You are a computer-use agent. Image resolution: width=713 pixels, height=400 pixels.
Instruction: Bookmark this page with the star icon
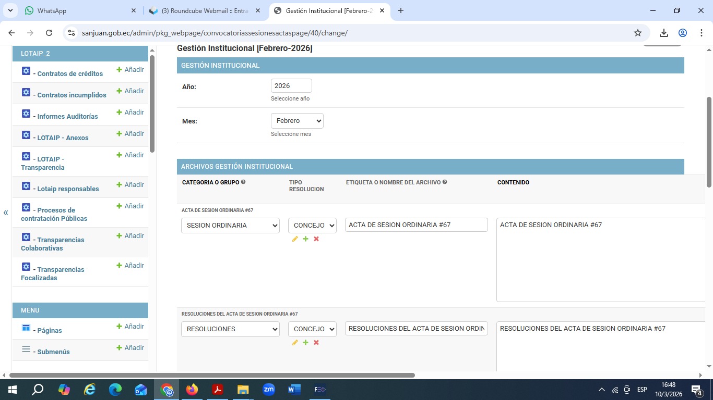[x=637, y=33]
